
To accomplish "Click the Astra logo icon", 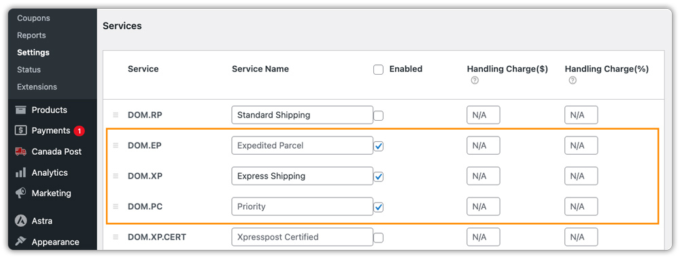I will [21, 221].
